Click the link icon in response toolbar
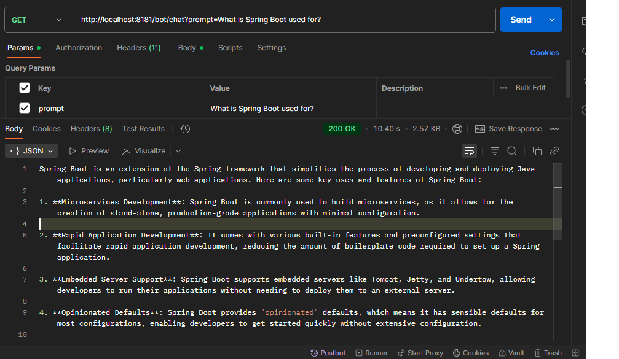Screen dimensions: 619x359 pyautogui.click(x=554, y=151)
